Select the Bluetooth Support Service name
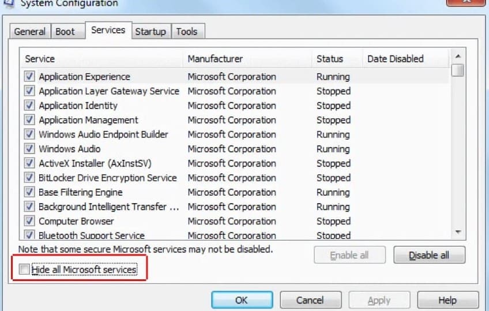 [x=91, y=235]
